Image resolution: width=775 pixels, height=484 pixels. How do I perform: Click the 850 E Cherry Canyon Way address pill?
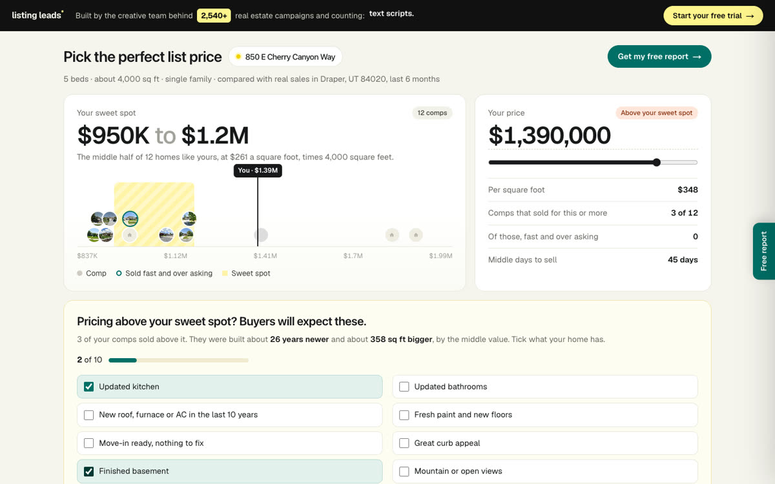click(x=285, y=57)
